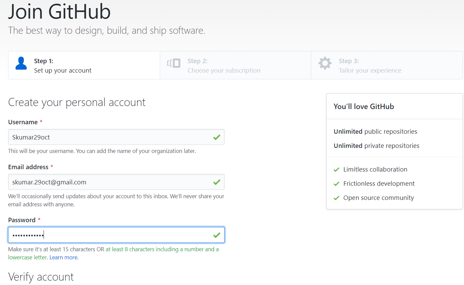
Task: Click the green checkmark in Email field
Action: [217, 182]
